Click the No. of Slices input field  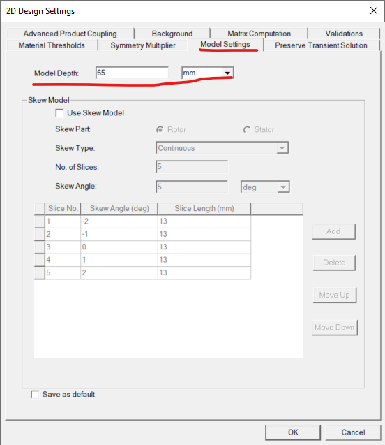tap(192, 166)
